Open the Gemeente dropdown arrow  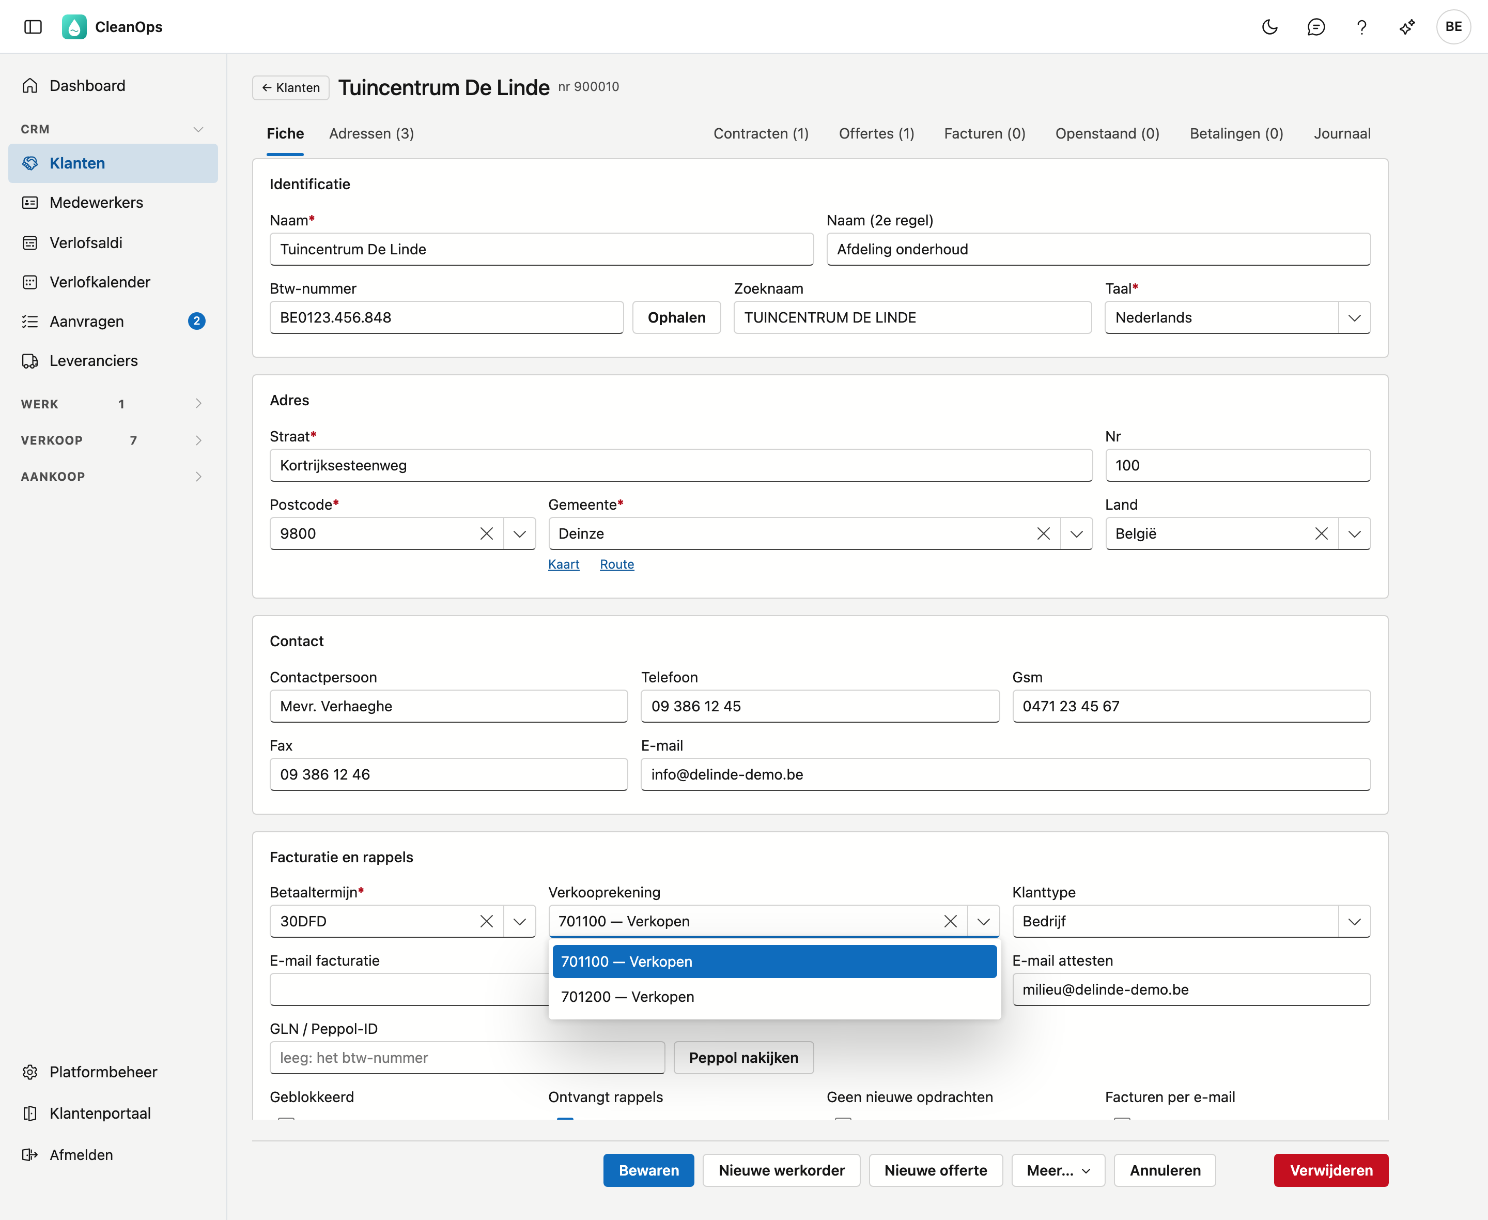click(x=1077, y=533)
